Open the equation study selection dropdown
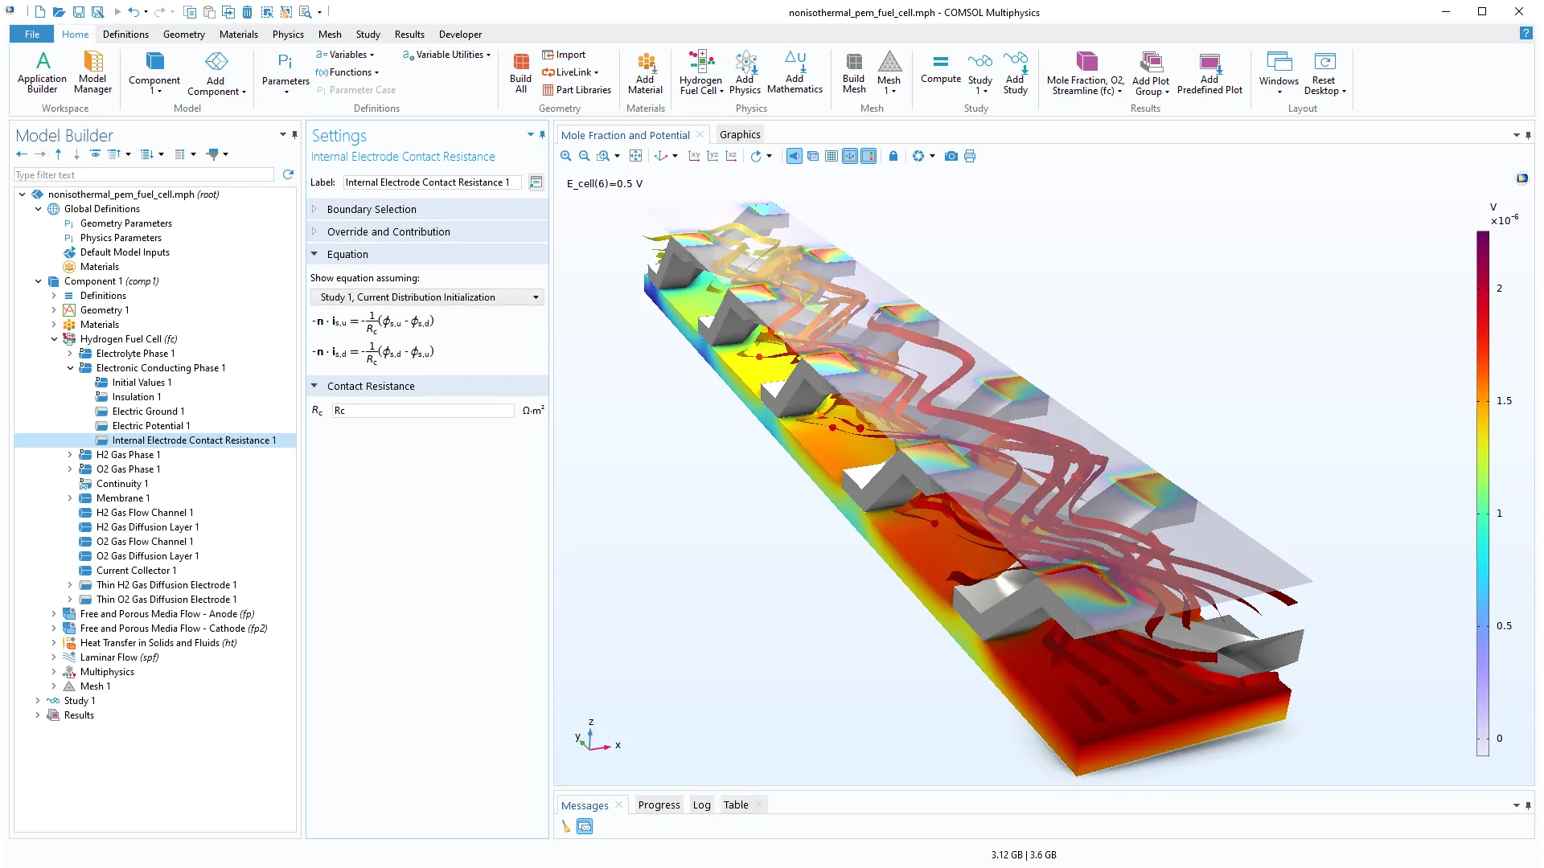Screen dimensions: 1544x868 click(427, 297)
